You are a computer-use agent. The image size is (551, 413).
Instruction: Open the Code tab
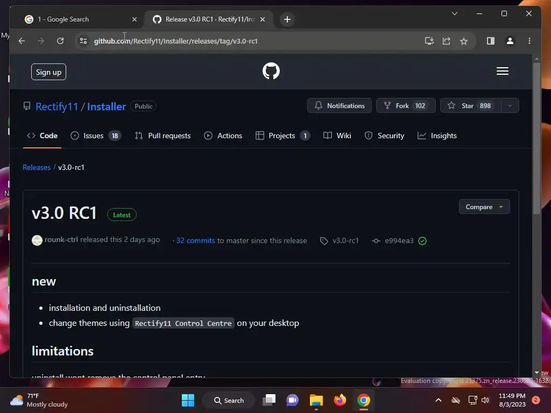click(x=42, y=136)
